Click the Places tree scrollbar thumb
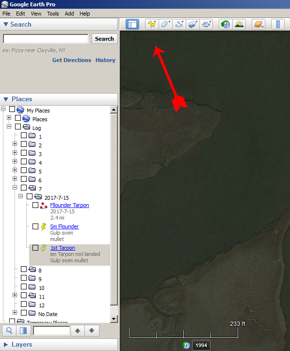The width and height of the screenshot is (290, 351). (x=114, y=209)
